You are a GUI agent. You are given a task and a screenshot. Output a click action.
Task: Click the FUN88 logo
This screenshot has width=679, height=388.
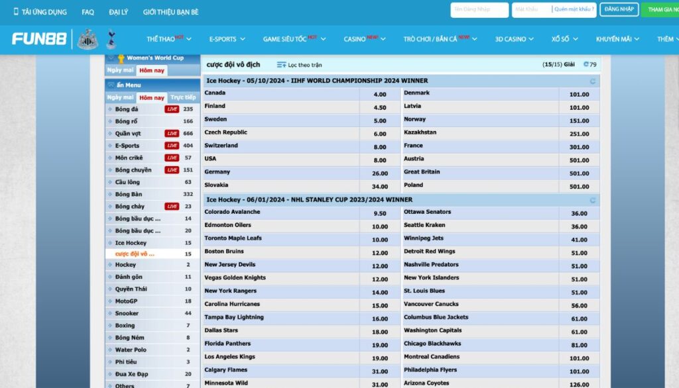coord(39,39)
